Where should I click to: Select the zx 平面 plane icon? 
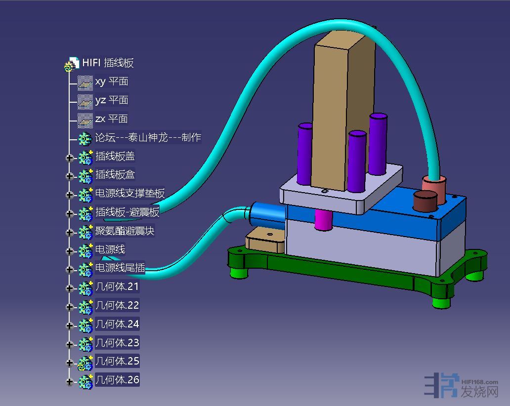tap(85, 120)
